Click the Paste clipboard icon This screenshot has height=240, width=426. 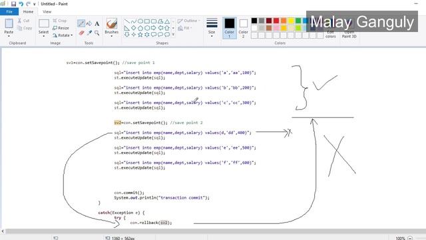(x=9, y=23)
